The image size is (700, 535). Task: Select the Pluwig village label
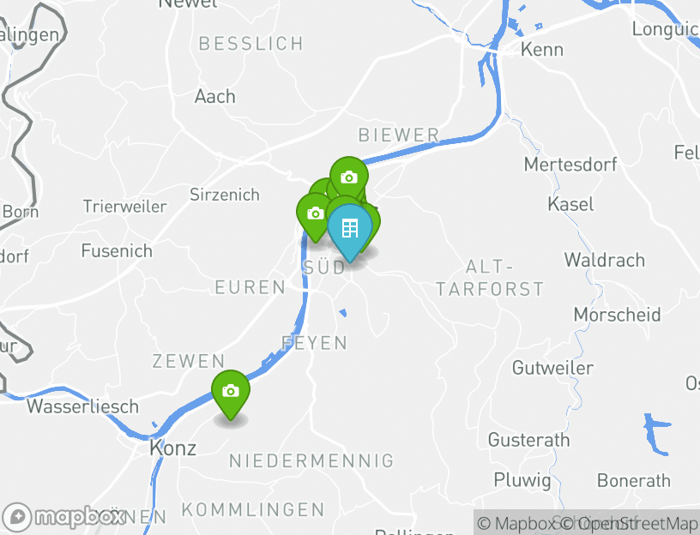tap(522, 481)
